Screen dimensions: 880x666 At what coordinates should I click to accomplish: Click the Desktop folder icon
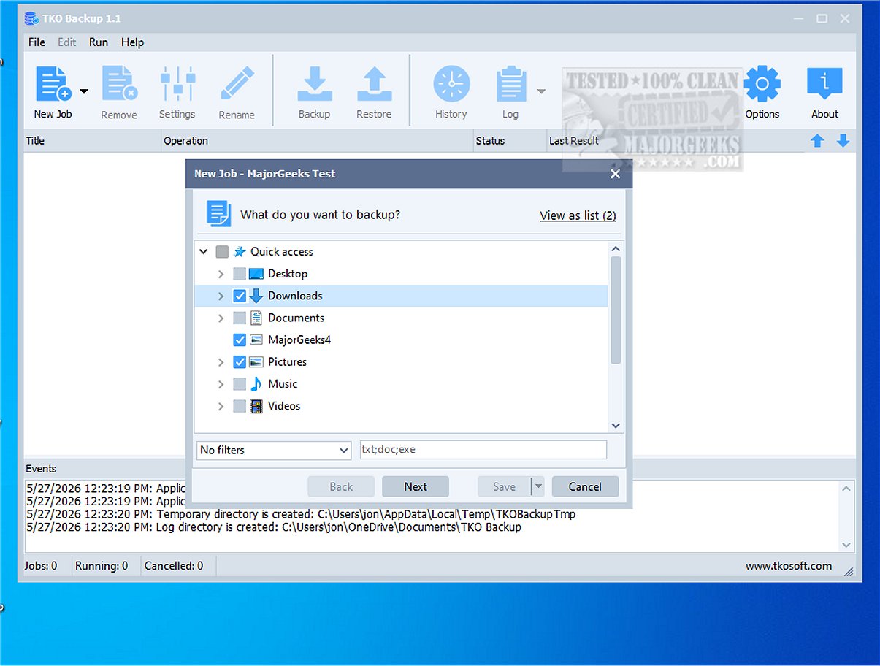(x=256, y=274)
